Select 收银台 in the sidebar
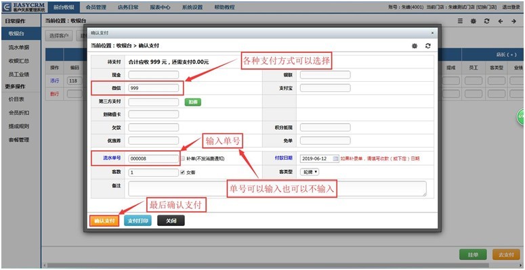This screenshot has width=525, height=270. pyautogui.click(x=21, y=34)
